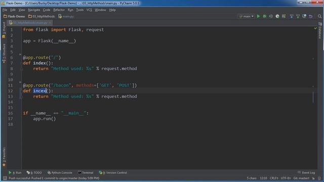Click 03_httpMethods breadcrumb folder

pos(42,16)
